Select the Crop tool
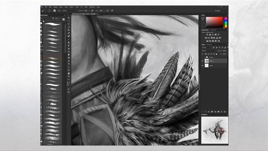 tap(69, 30)
